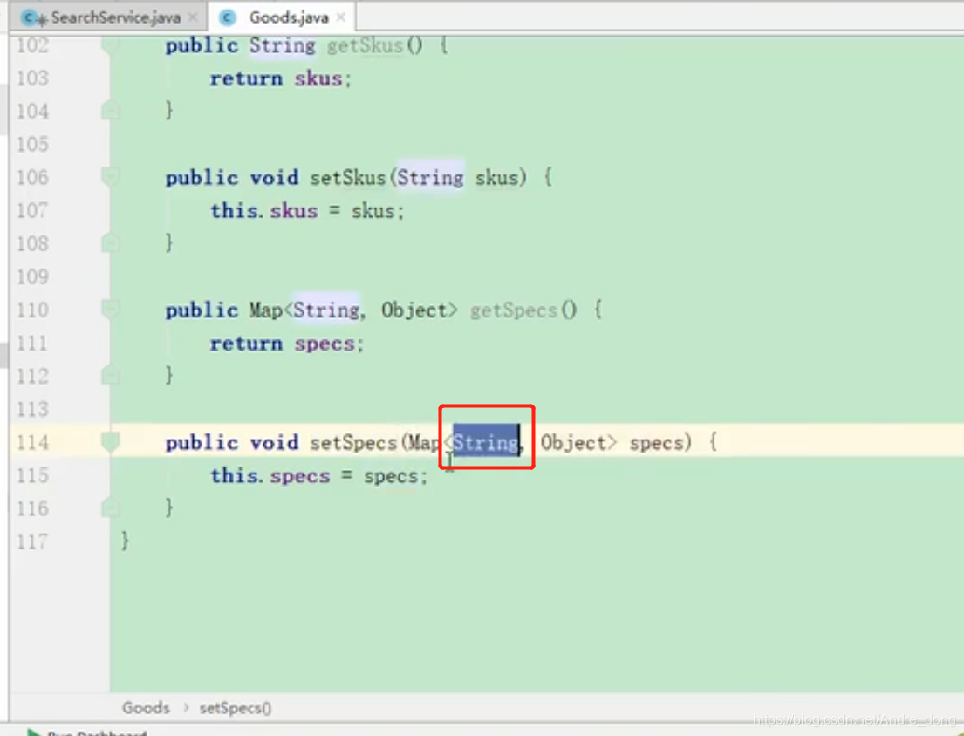Click 'return specs;' statement on line 111
Image resolution: width=964 pixels, height=736 pixels.
coord(286,344)
